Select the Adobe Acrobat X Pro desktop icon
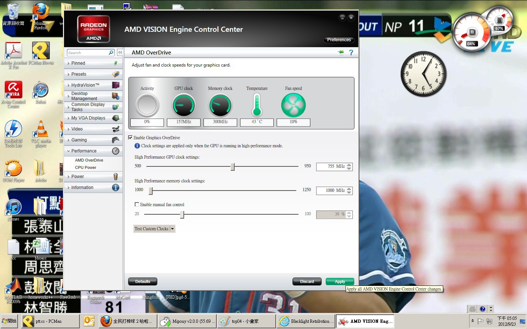The height and width of the screenshot is (329, 527). coord(14,56)
